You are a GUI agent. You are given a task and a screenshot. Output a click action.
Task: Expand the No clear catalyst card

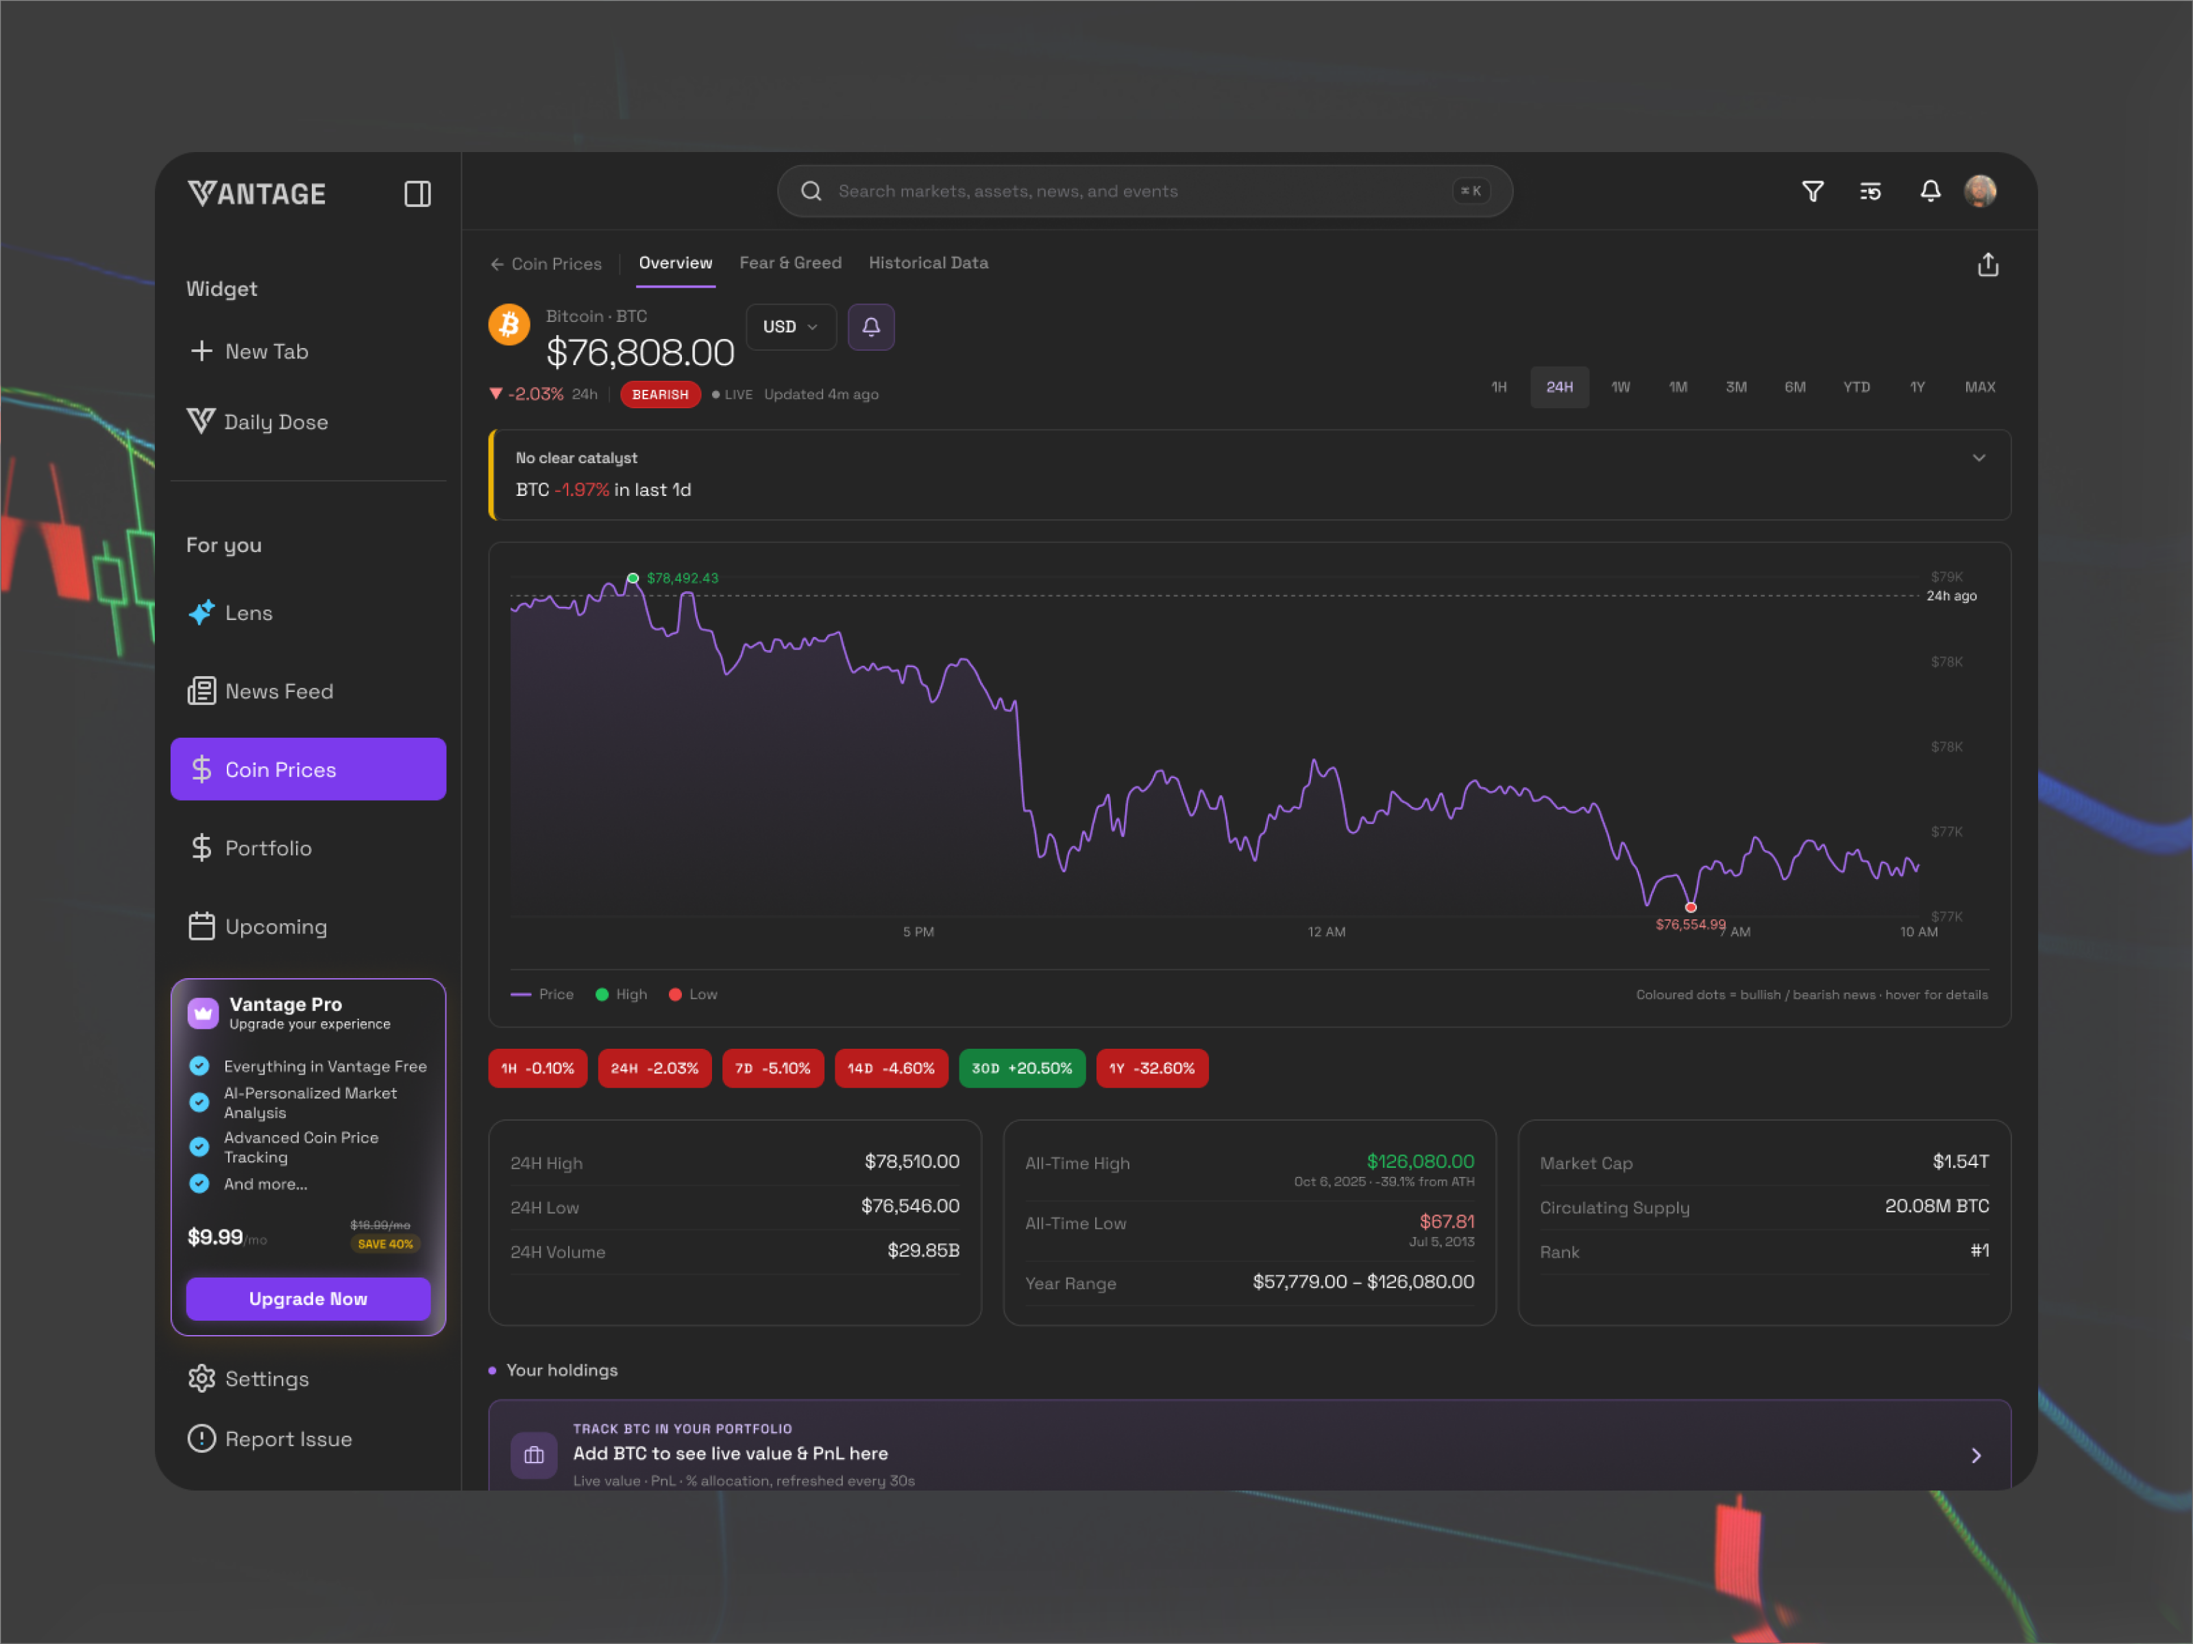tap(1979, 458)
